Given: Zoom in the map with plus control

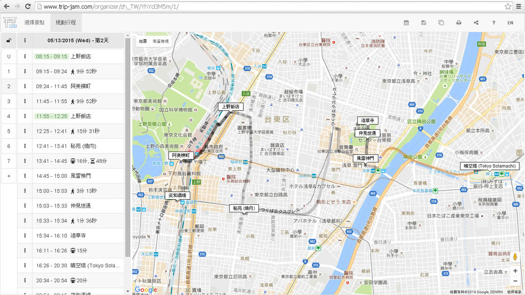Looking at the screenshot, I should coord(515,271).
